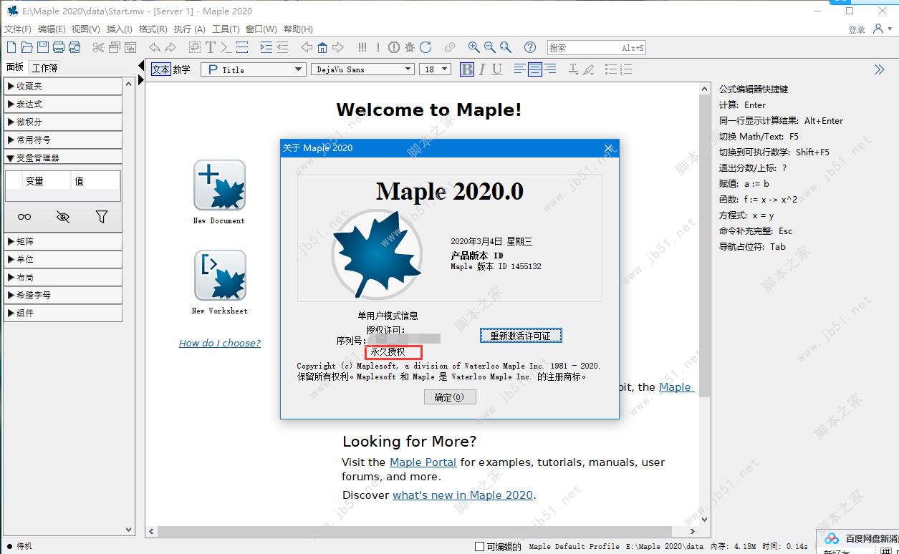Toggle the eye-slash hide variables icon
Screen dimensions: 899x554
pyautogui.click(x=63, y=217)
